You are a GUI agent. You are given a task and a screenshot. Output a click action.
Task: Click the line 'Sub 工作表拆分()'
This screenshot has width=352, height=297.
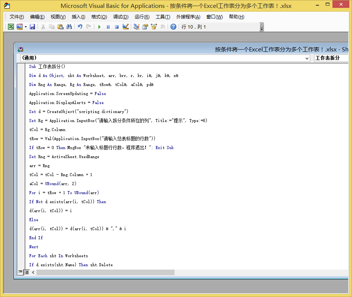47,66
